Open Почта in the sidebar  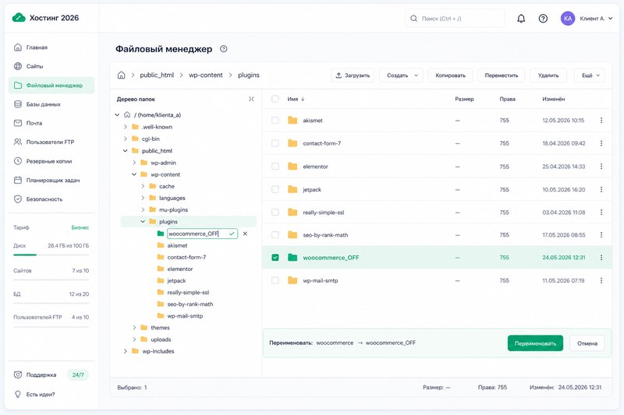click(x=51, y=123)
